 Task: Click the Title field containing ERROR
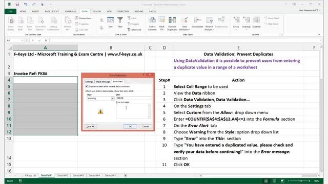pyautogui.click(x=133, y=98)
